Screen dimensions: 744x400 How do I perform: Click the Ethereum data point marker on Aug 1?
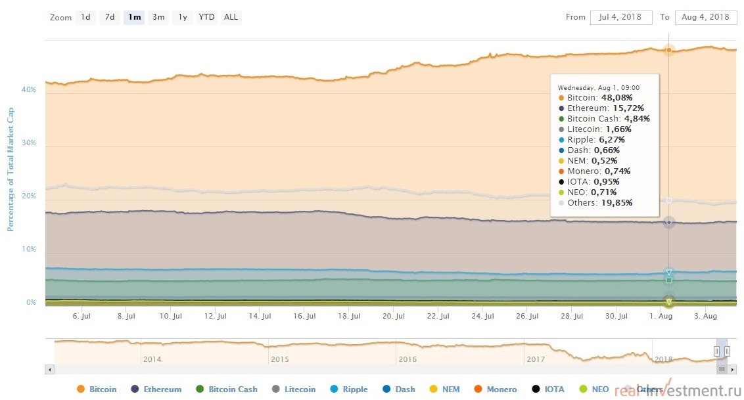click(x=668, y=222)
